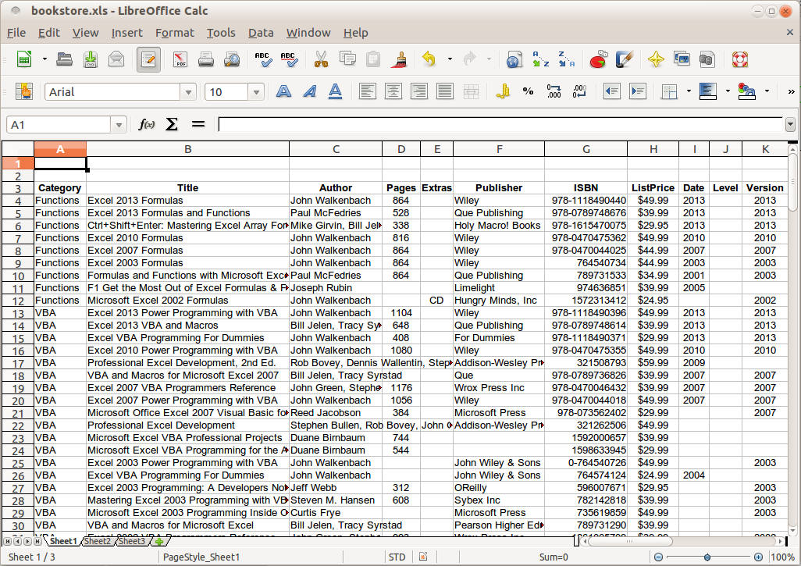801x566 pixels.
Task: Open the font name dropdown
Action: (187, 91)
